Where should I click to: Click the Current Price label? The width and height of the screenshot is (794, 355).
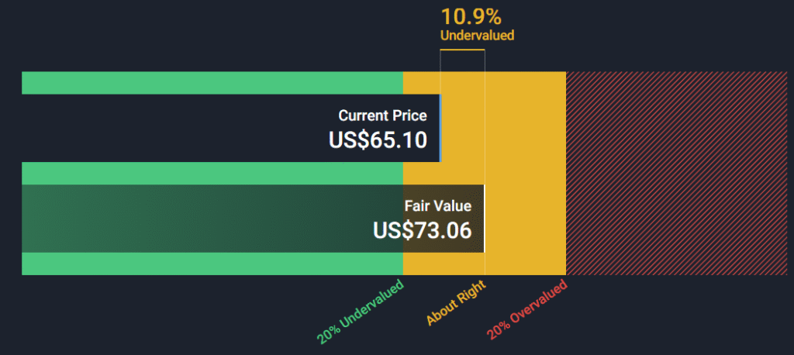pos(383,116)
